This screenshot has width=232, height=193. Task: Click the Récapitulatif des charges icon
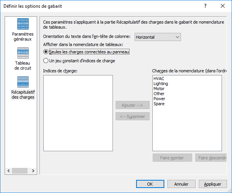pos(23,82)
